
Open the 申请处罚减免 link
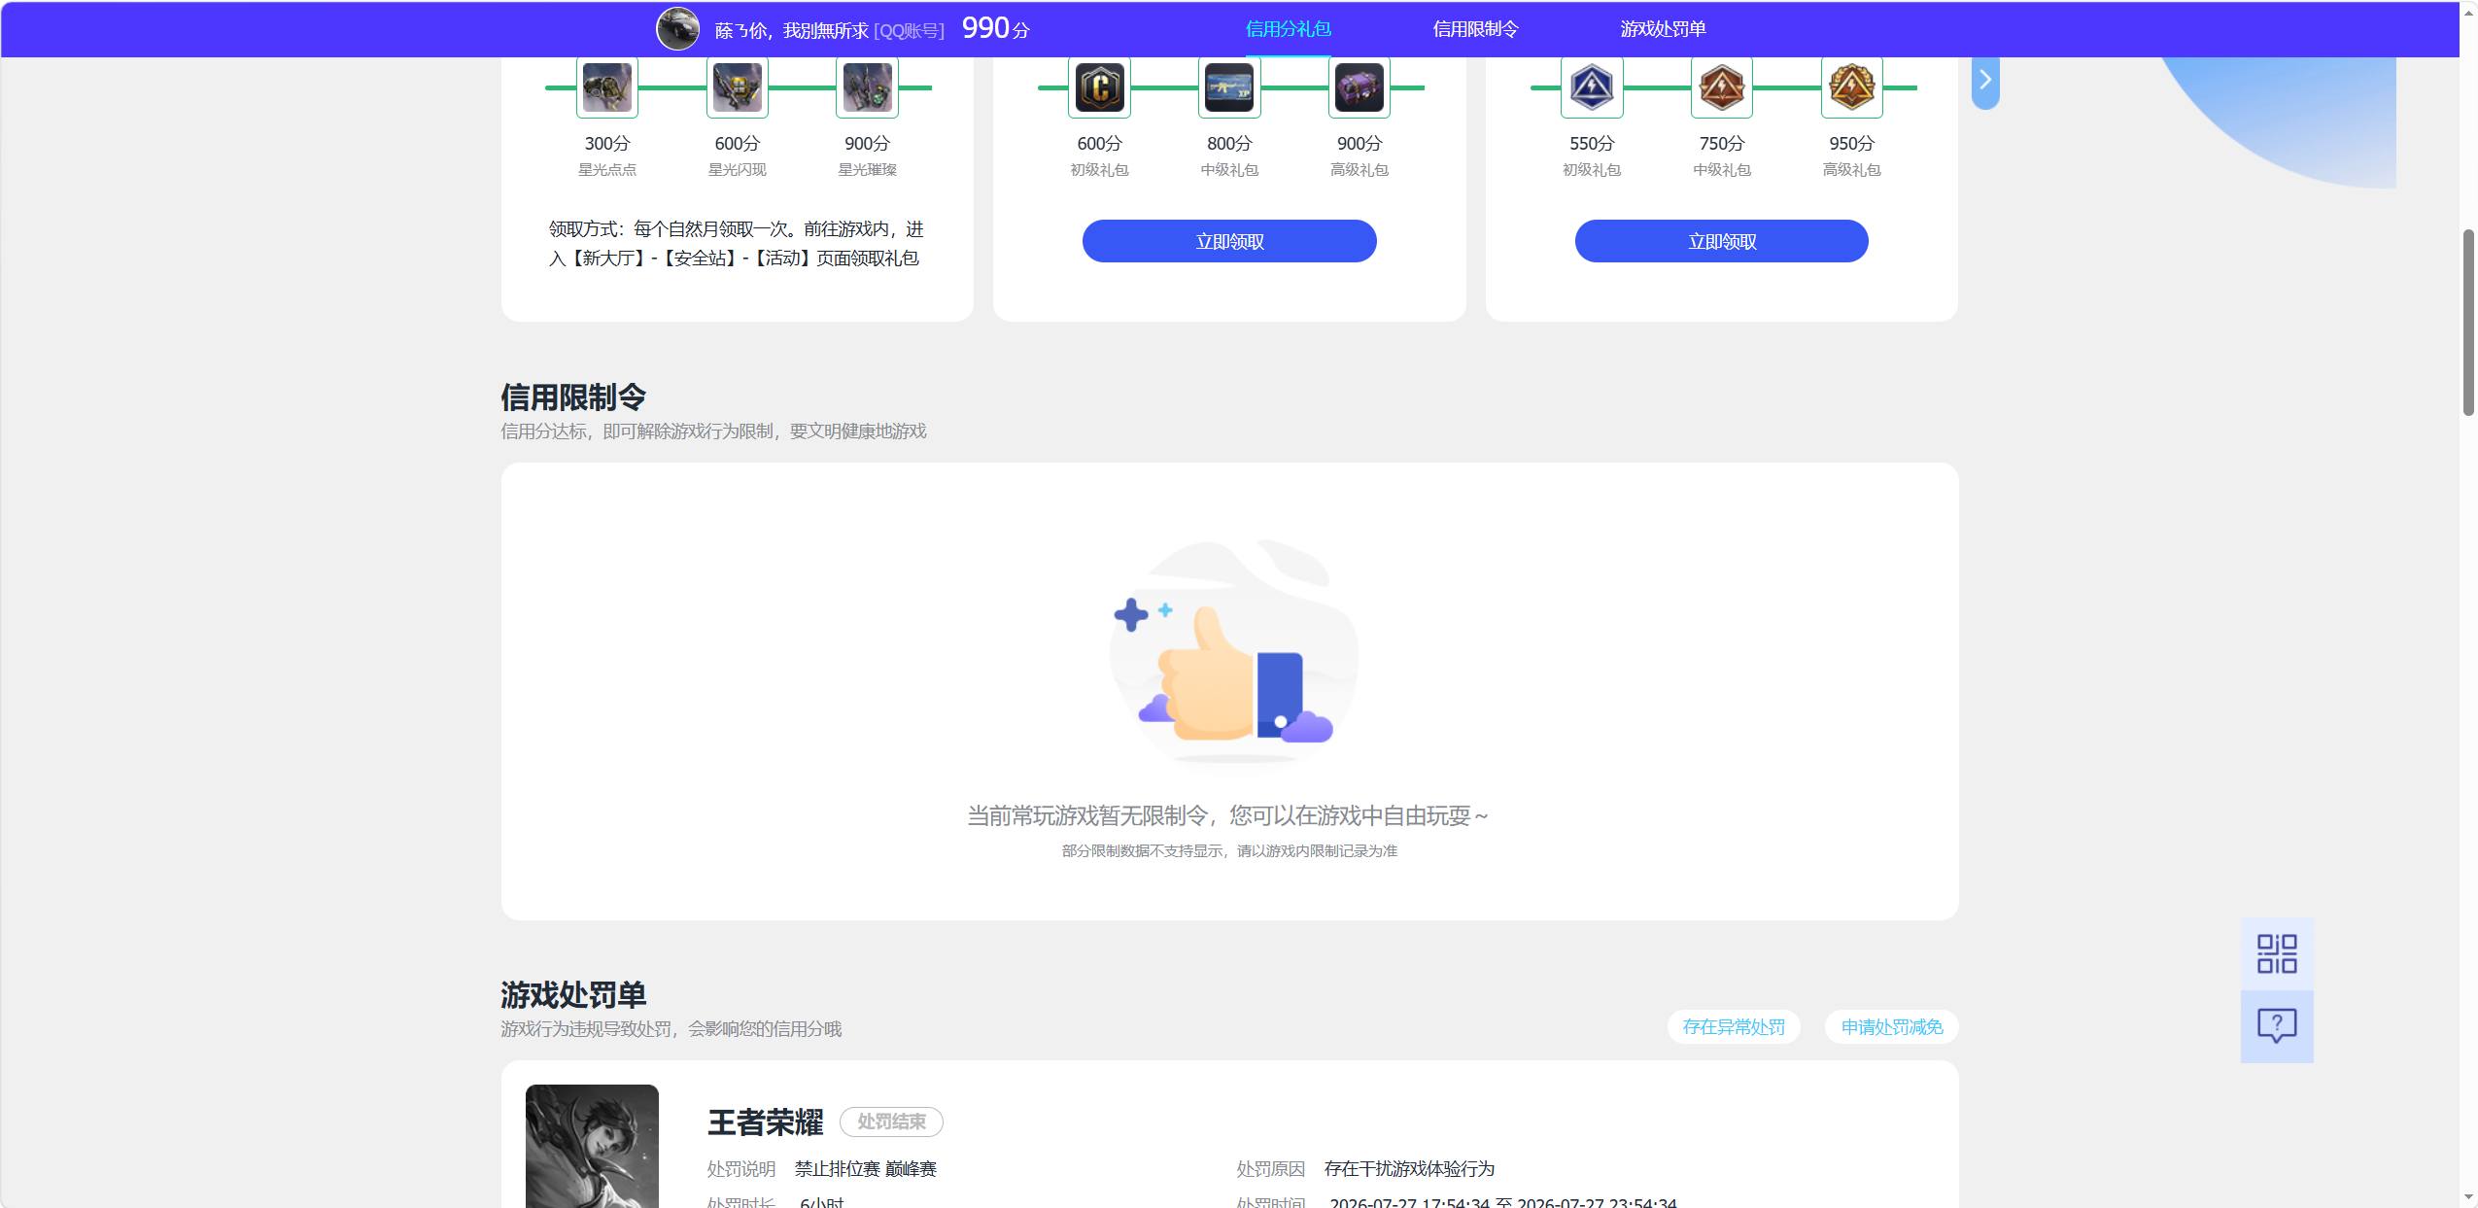coord(1892,1027)
